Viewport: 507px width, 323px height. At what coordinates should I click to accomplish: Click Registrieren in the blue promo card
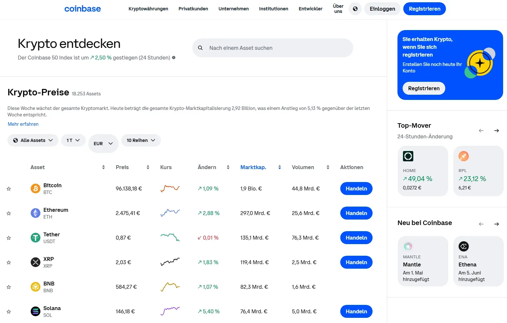pos(424,88)
